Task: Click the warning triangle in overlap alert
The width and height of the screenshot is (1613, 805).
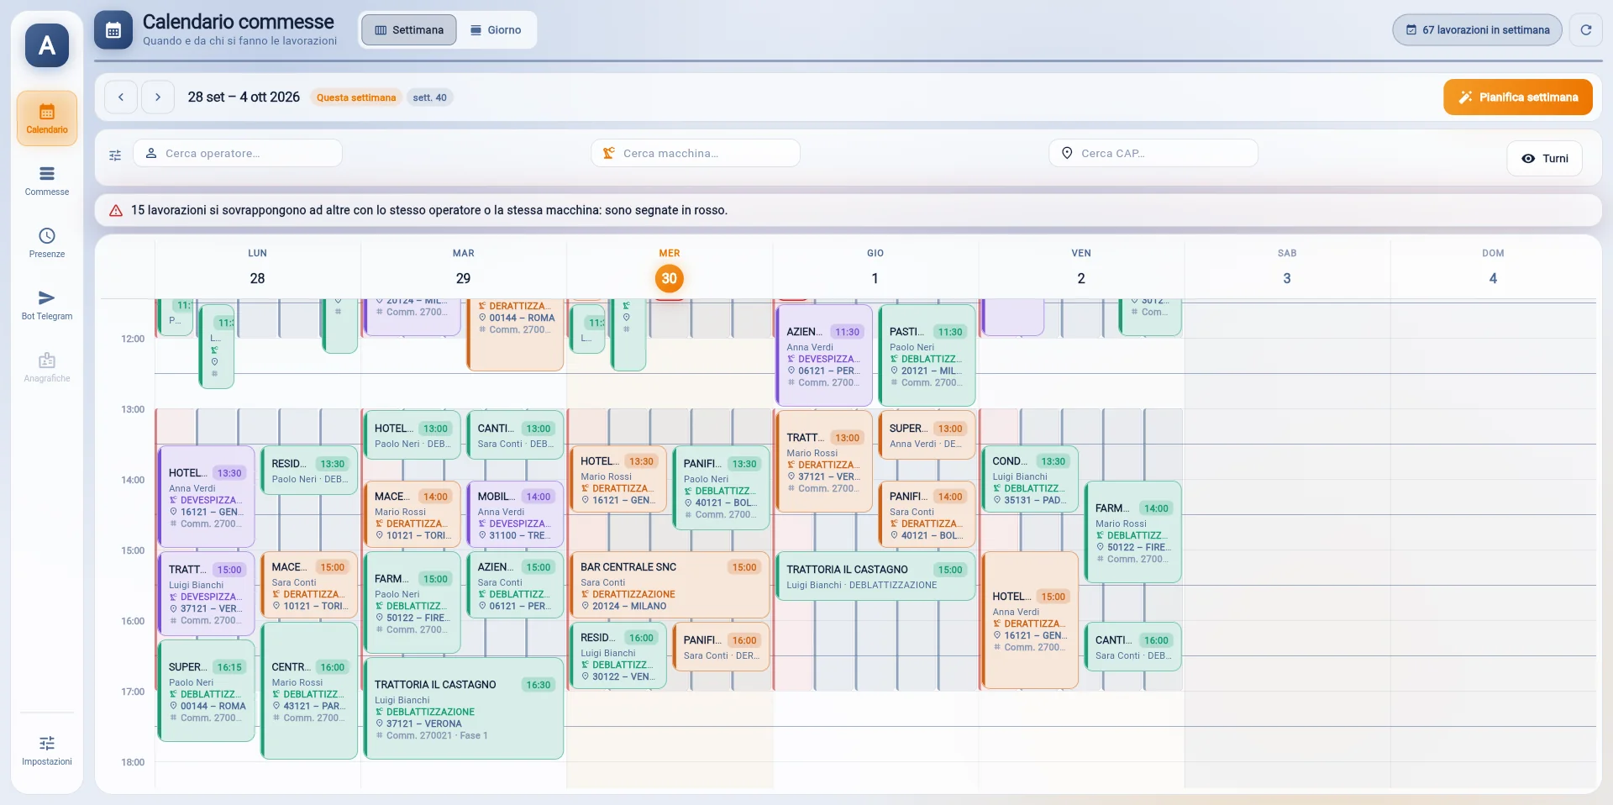Action: pos(116,211)
